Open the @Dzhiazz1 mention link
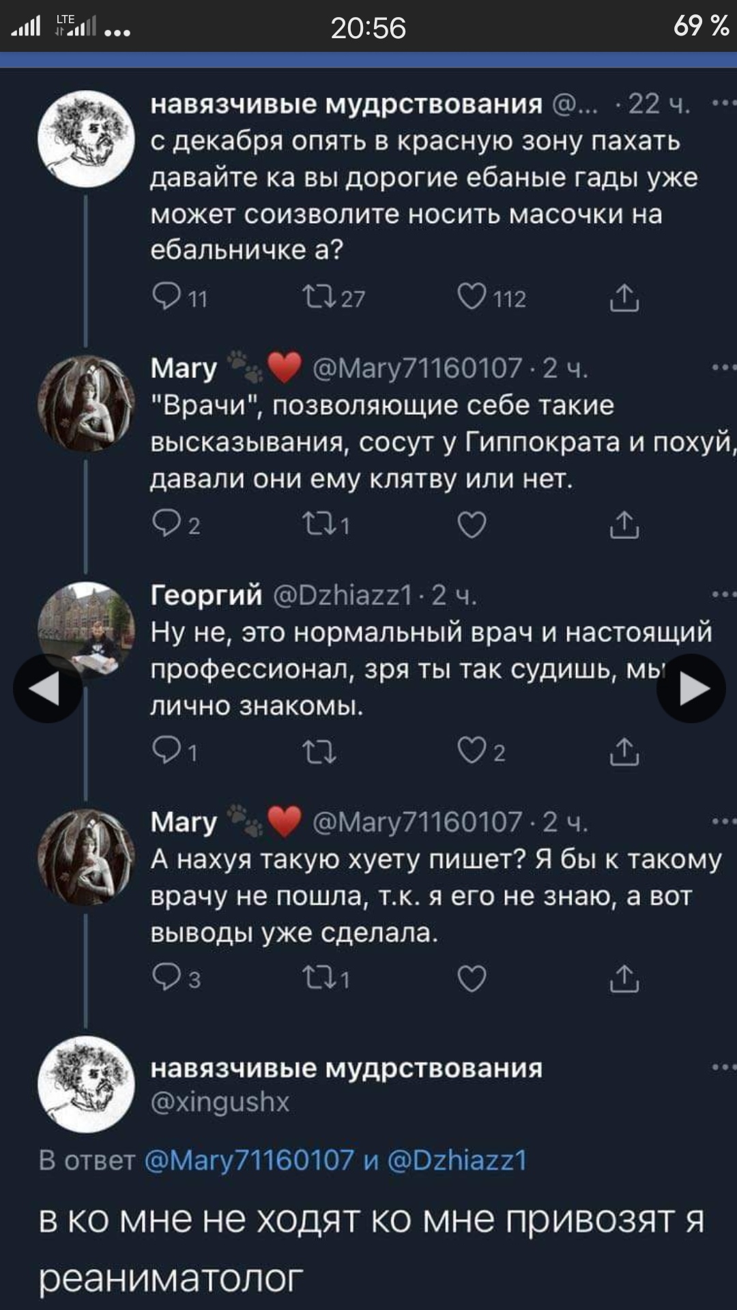Image resolution: width=737 pixels, height=1310 pixels. coord(457,1160)
